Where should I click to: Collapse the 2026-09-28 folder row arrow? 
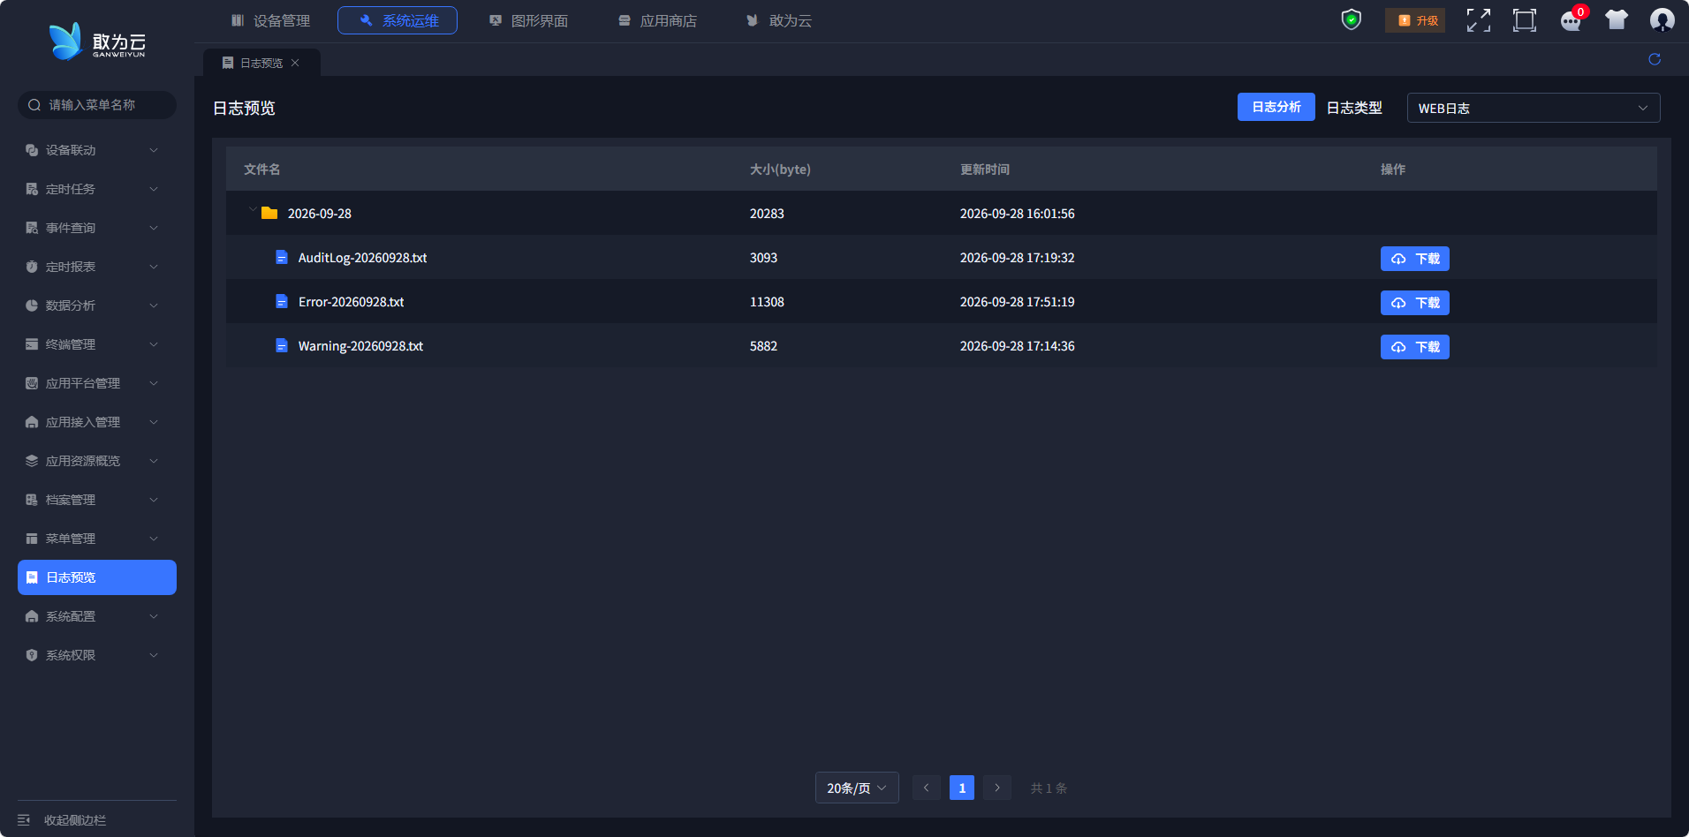tap(253, 210)
